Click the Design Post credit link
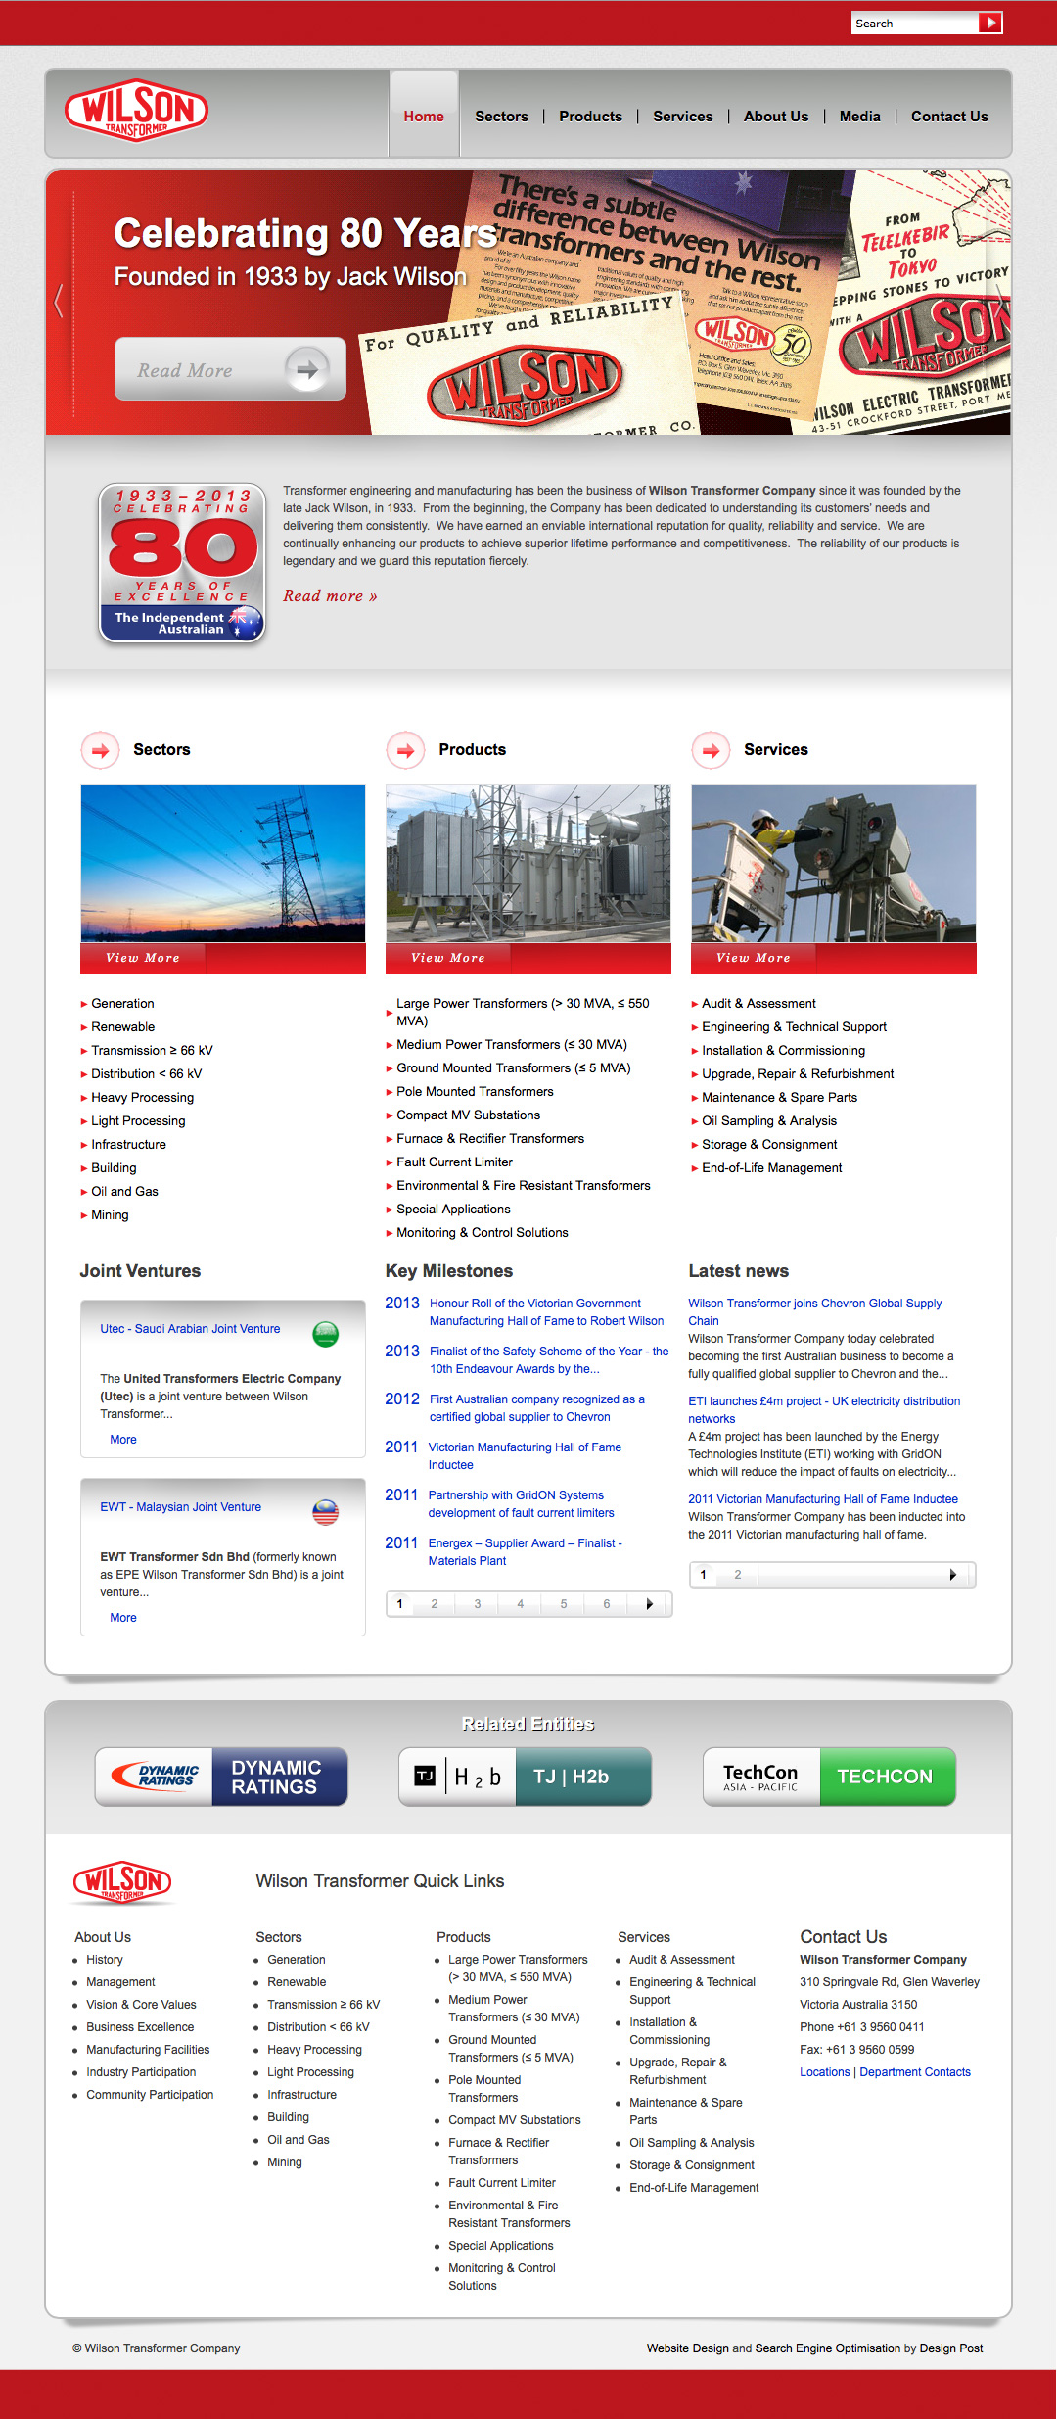1057x2419 pixels. pos(951,2348)
